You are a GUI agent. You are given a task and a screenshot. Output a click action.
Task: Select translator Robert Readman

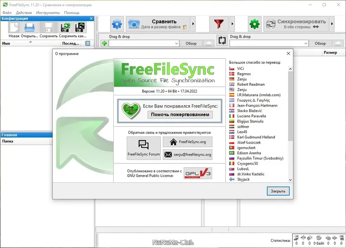click(x=251, y=84)
